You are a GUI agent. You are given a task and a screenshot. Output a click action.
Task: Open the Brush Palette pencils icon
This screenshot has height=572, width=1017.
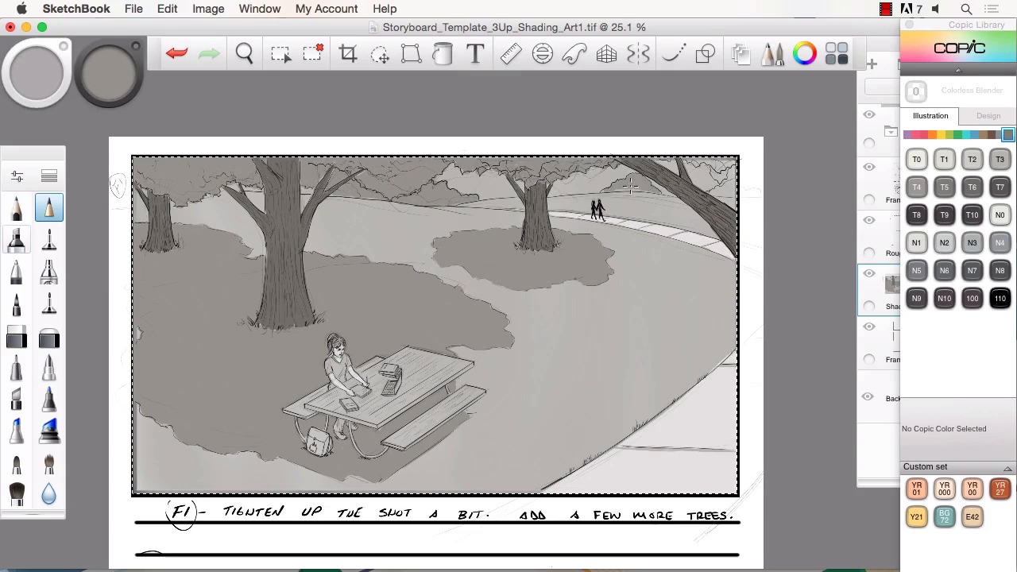(772, 53)
